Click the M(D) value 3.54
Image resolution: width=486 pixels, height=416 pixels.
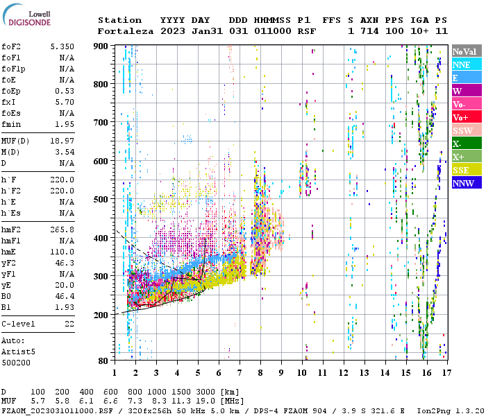point(65,153)
